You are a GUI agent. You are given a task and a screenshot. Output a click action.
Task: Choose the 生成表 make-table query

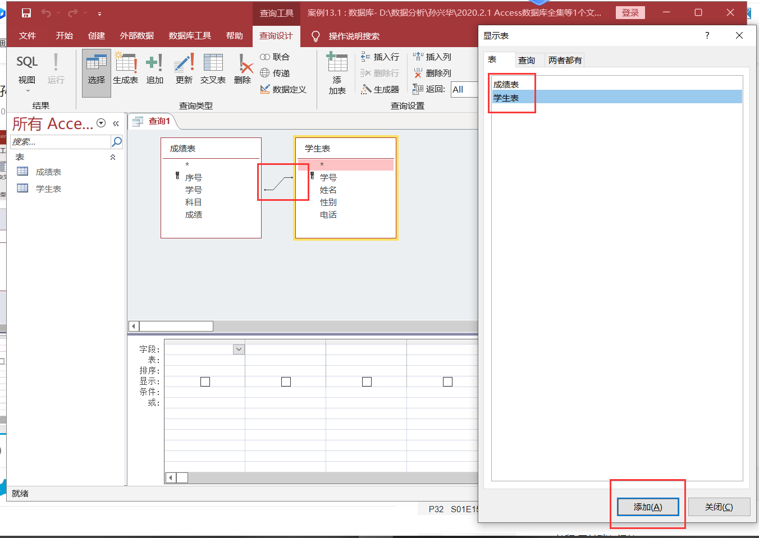[x=126, y=68]
